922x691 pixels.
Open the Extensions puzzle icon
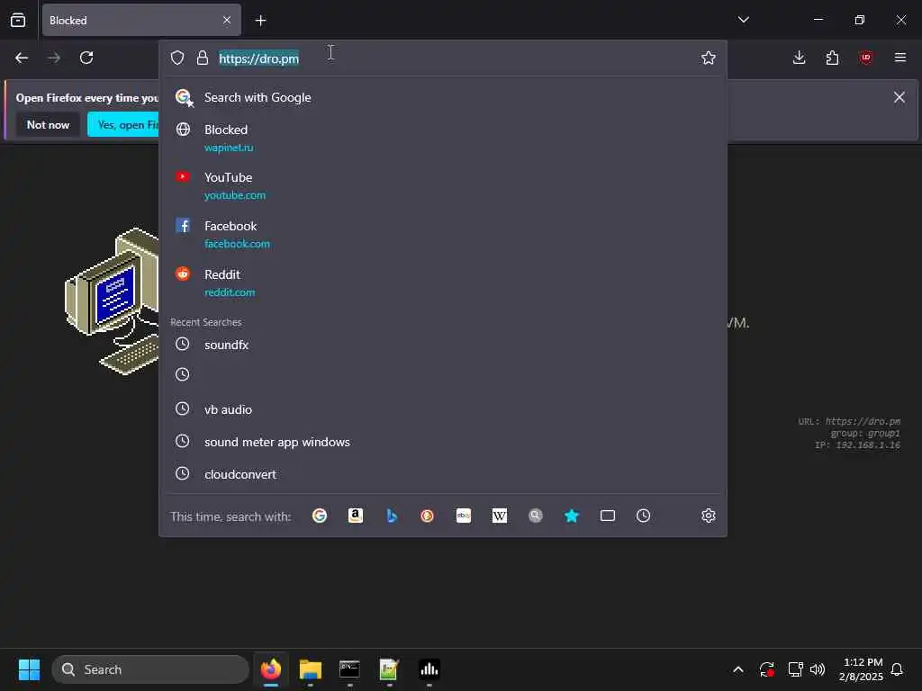click(832, 58)
